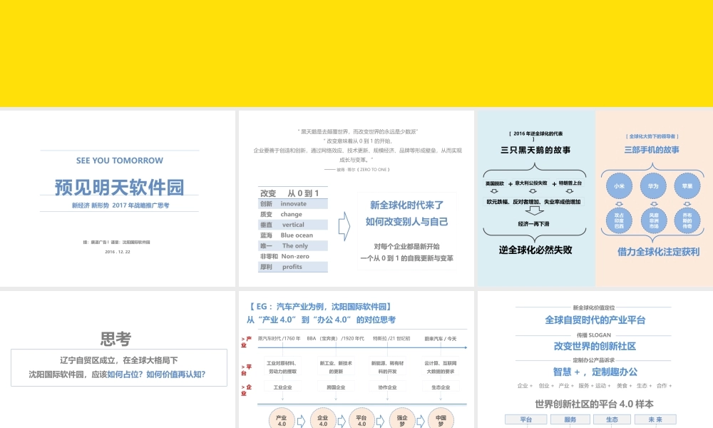Select the 平台 tab box
Screen dimensions: 713x428
click(x=526, y=419)
